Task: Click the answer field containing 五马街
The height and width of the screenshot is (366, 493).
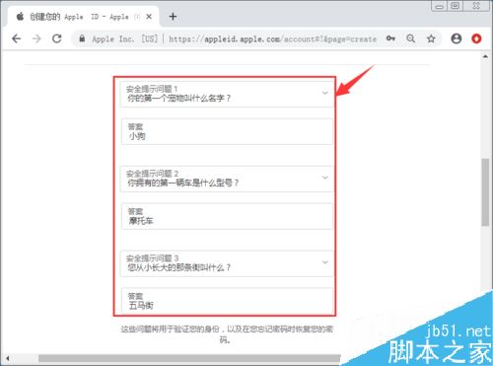Action: [227, 301]
